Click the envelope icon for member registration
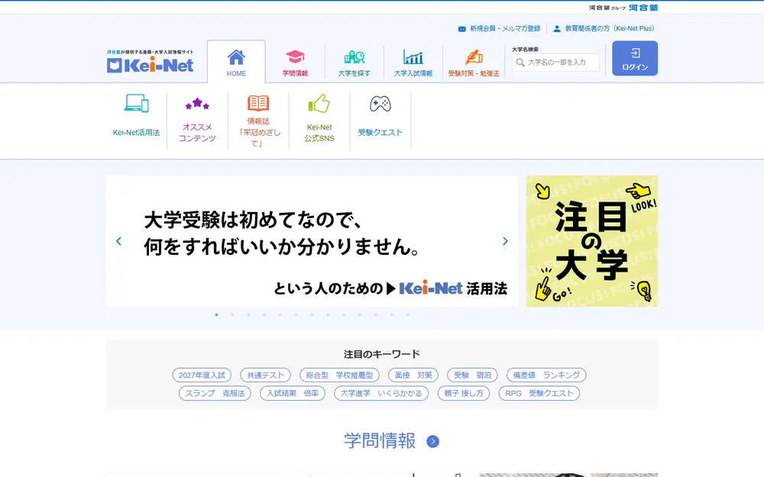764x477 pixels. (x=462, y=29)
